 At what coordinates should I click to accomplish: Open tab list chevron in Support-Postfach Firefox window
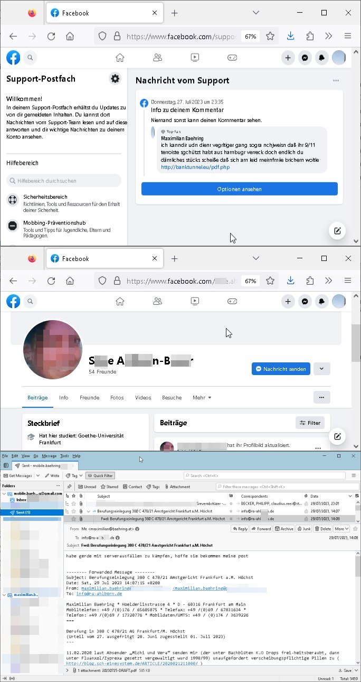[256, 13]
